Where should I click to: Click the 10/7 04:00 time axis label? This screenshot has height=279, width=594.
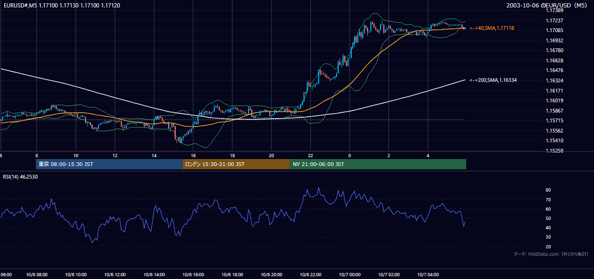point(428,275)
